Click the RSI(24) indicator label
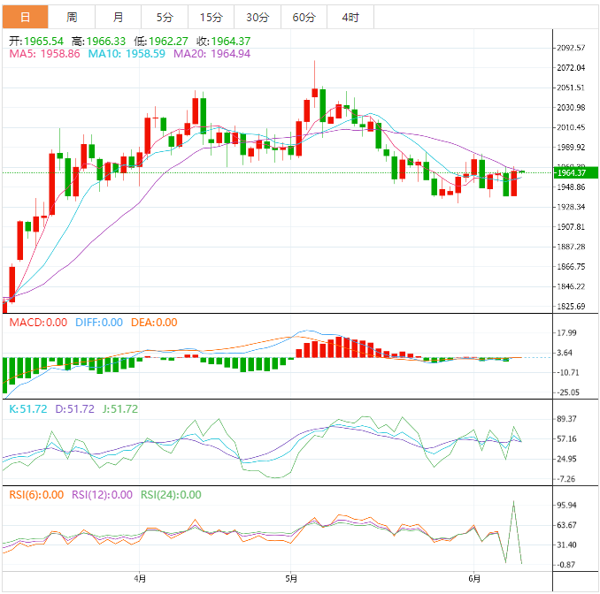 tap(171, 495)
